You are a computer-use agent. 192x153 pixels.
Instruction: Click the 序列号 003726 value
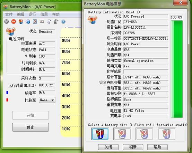click(x=146, y=33)
